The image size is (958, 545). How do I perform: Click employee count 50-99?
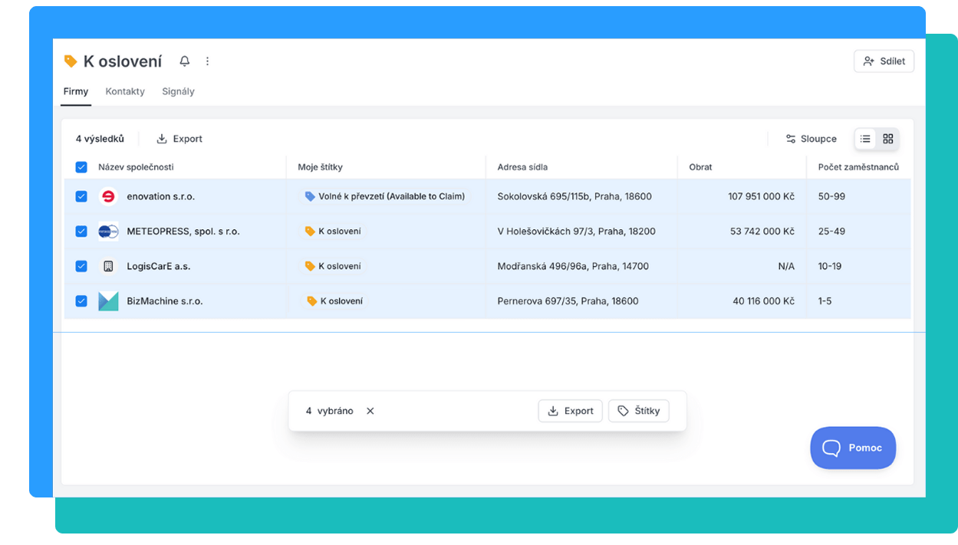(831, 196)
